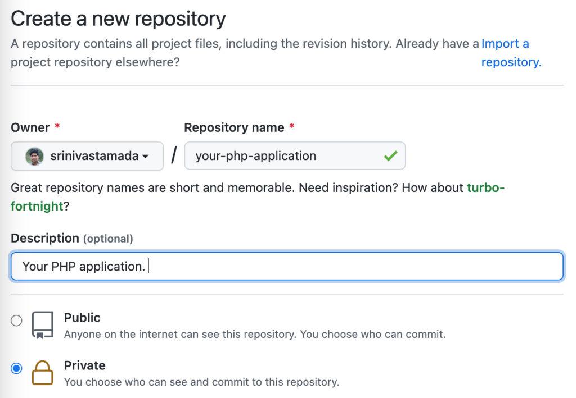Click the owner avatar picture
Image resolution: width=576 pixels, height=398 pixels.
(34, 157)
